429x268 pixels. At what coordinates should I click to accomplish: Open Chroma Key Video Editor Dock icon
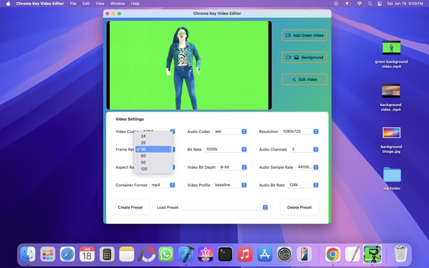[372, 254]
